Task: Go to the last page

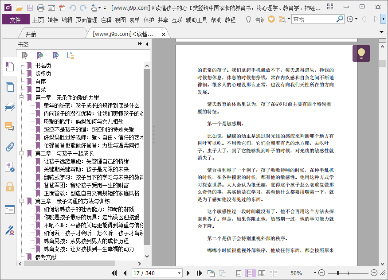Action: 197,273
